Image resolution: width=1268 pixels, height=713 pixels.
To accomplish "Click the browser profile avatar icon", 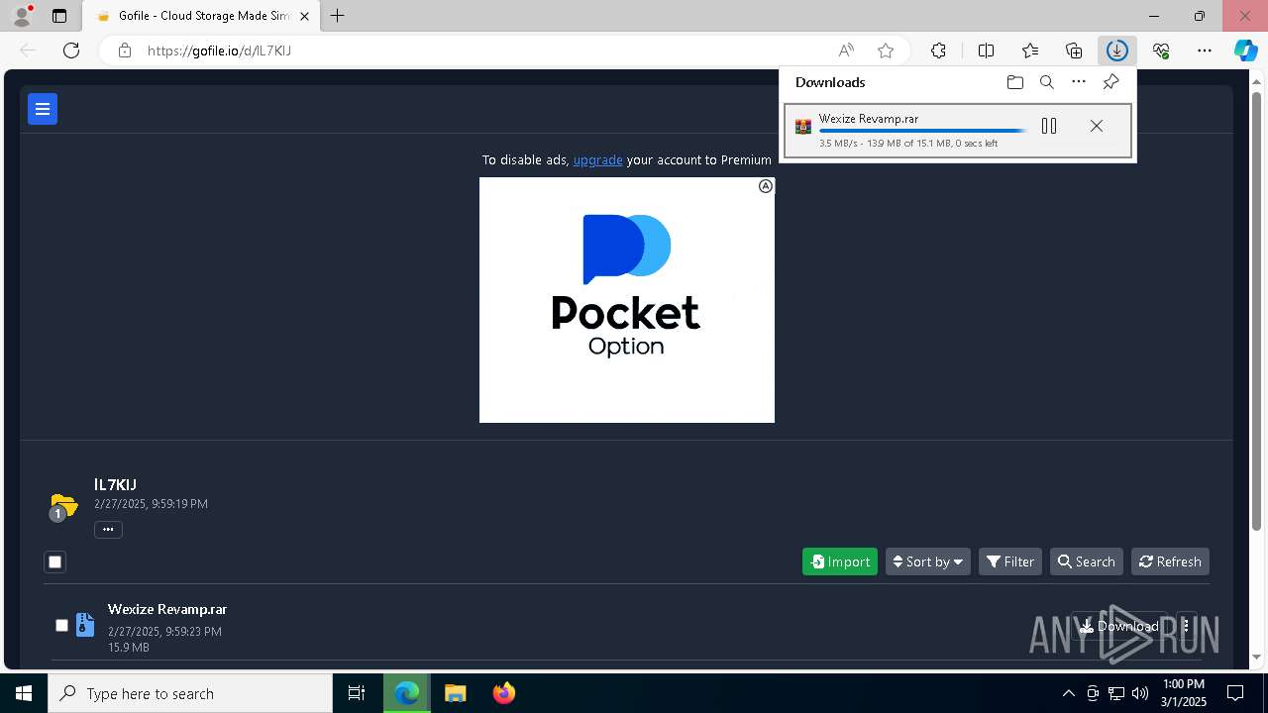I will click(x=22, y=16).
